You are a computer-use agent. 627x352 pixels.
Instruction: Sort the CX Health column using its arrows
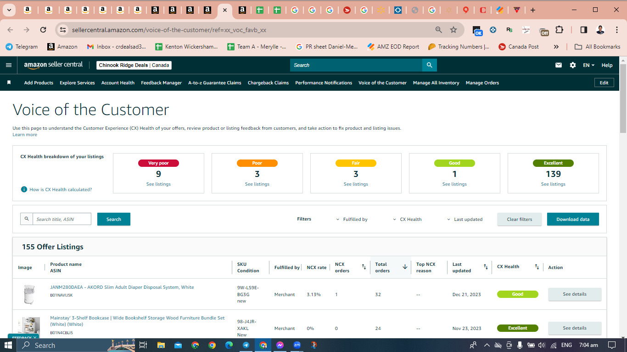pos(537,267)
